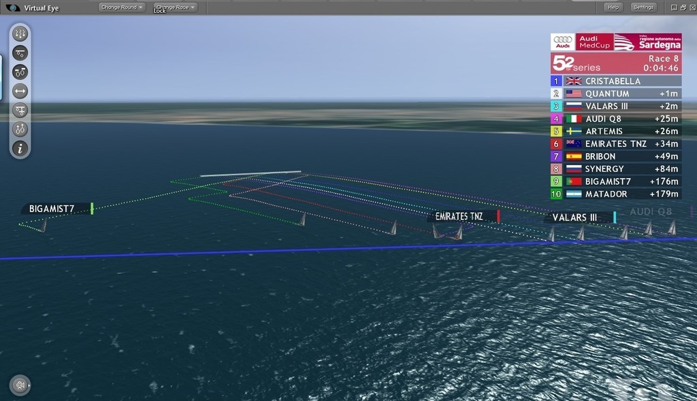Viewport: 697px width, 401px height.
Task: Select BRIBON in the leaderboard
Action: [x=615, y=156]
